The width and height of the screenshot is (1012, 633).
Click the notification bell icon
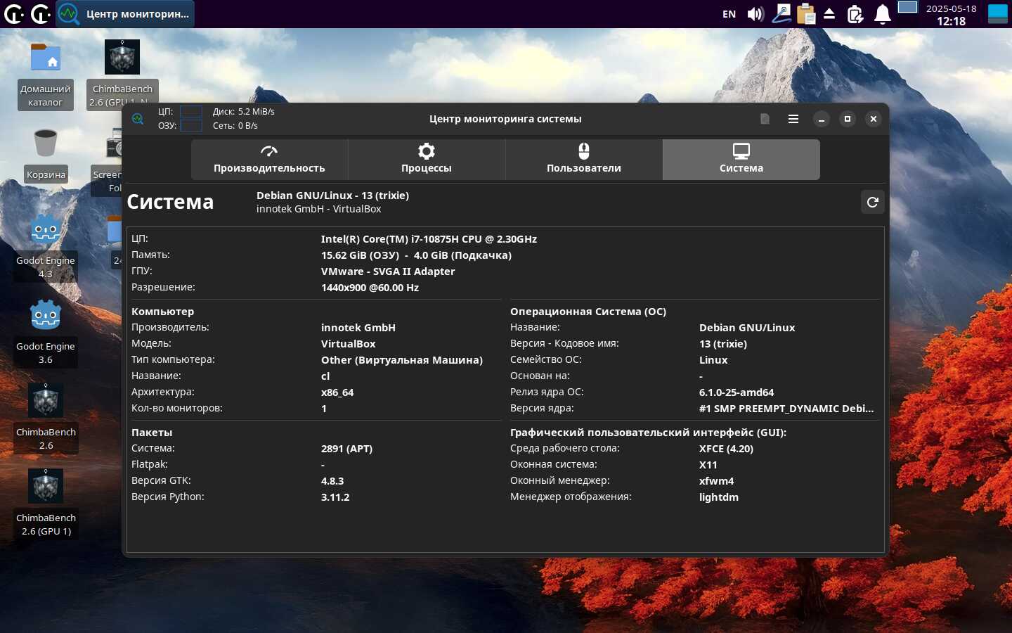pos(883,14)
